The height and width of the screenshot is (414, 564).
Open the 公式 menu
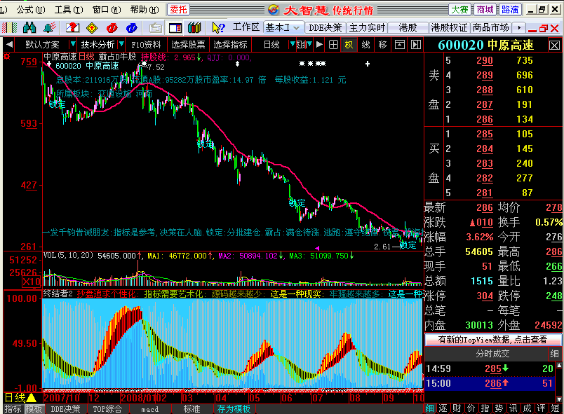coord(31,10)
